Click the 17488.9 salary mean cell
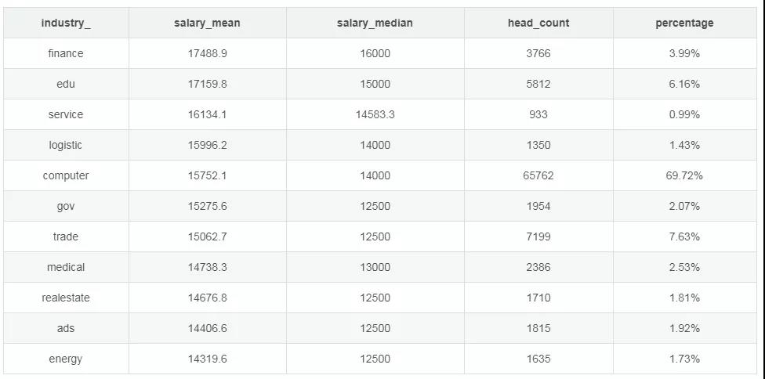This screenshot has width=765, height=379. pos(207,53)
